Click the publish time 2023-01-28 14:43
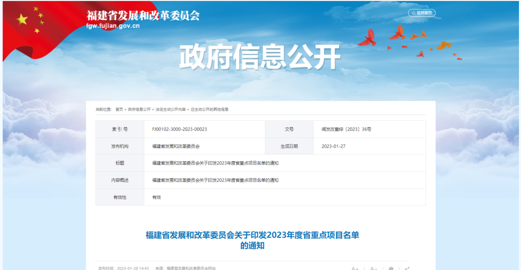521x270 pixels. point(133,268)
